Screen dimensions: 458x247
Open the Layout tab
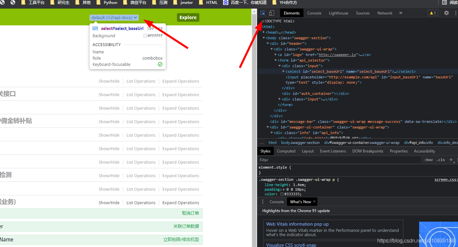[308, 151]
